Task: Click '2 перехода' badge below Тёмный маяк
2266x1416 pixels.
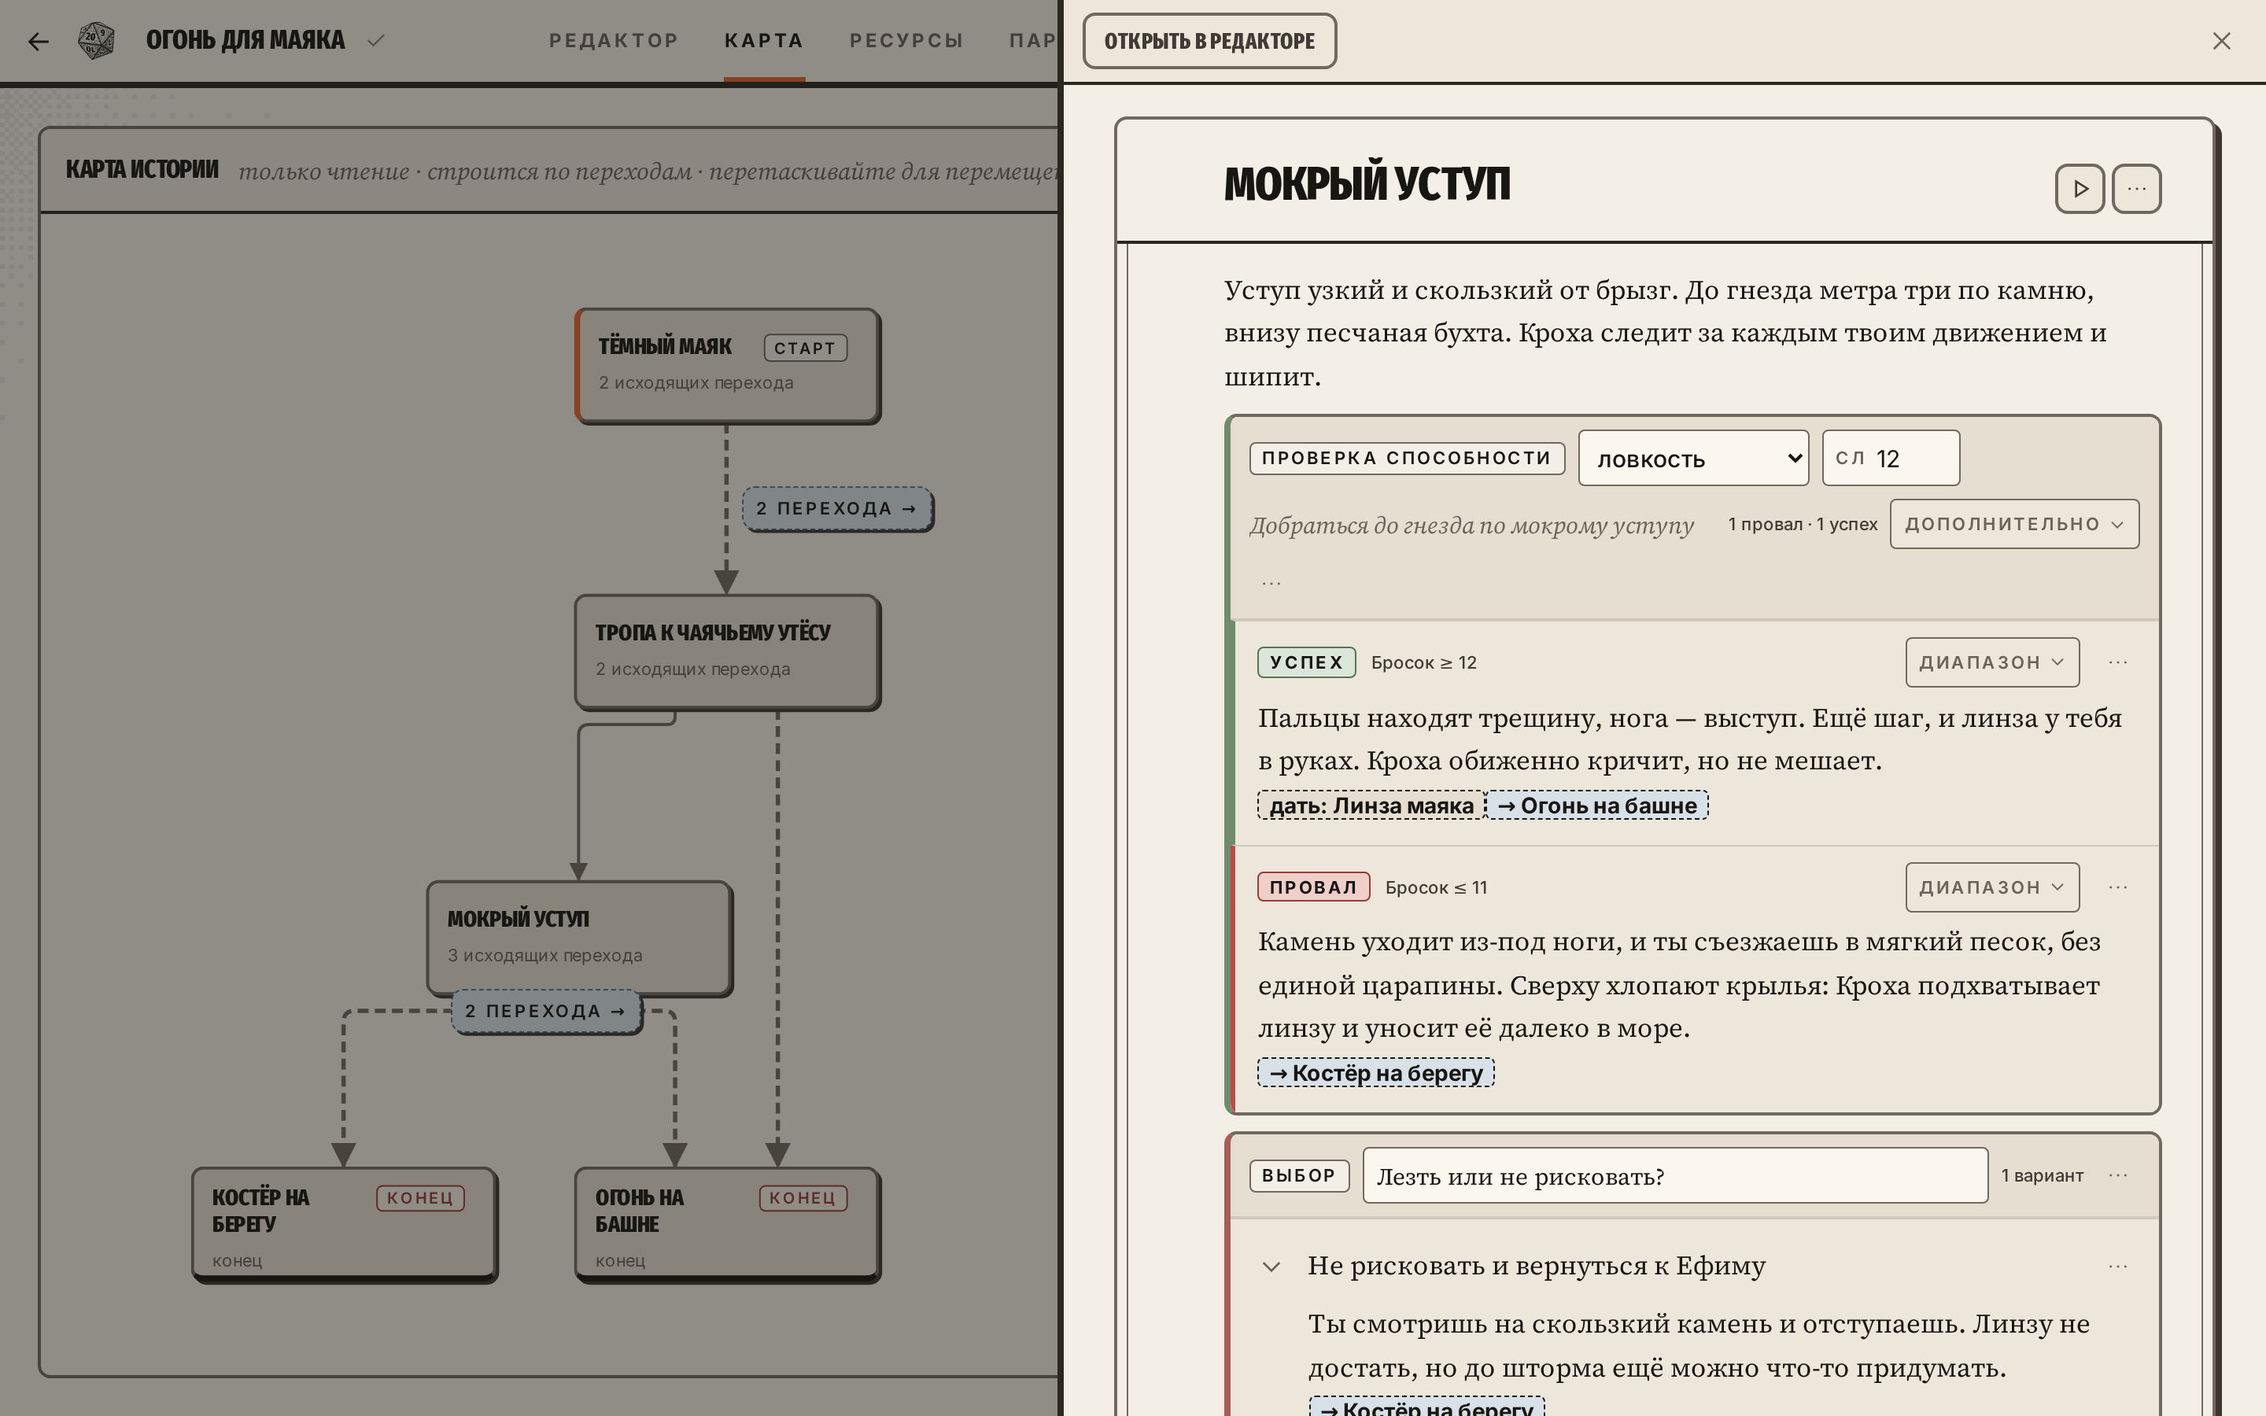Action: click(x=837, y=508)
